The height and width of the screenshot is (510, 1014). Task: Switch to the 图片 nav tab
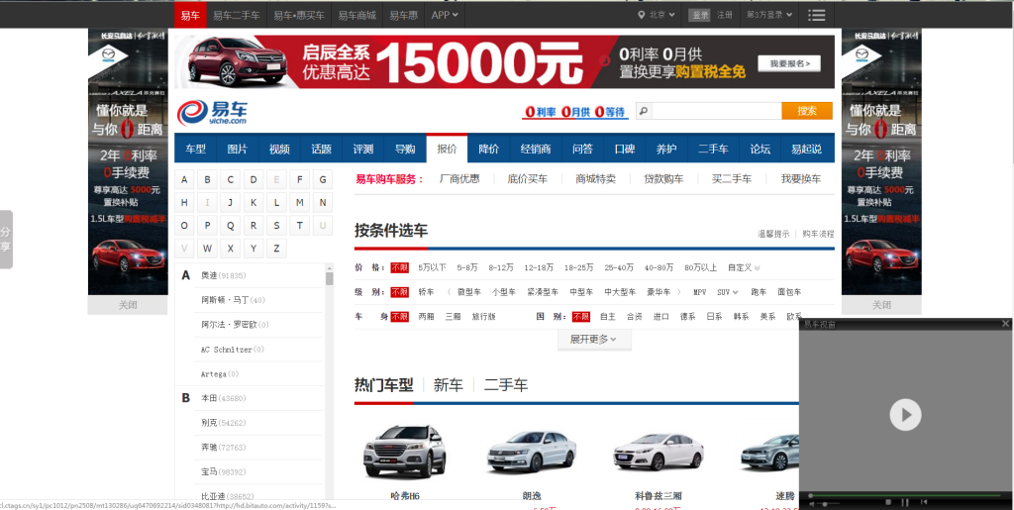tap(238, 150)
